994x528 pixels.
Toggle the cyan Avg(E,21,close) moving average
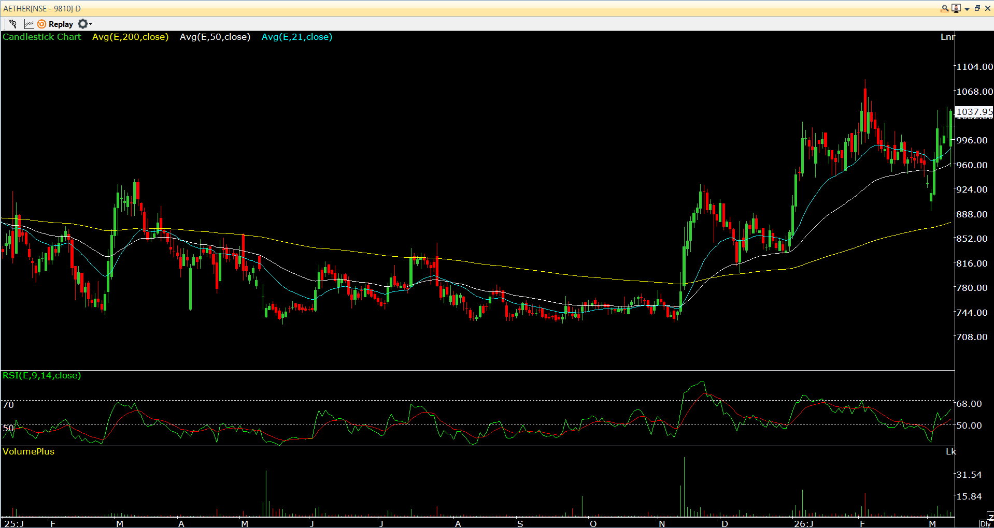(296, 37)
